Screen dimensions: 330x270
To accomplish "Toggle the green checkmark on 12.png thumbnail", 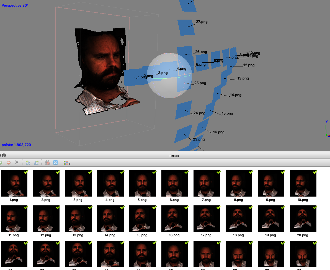I will (58, 208).
